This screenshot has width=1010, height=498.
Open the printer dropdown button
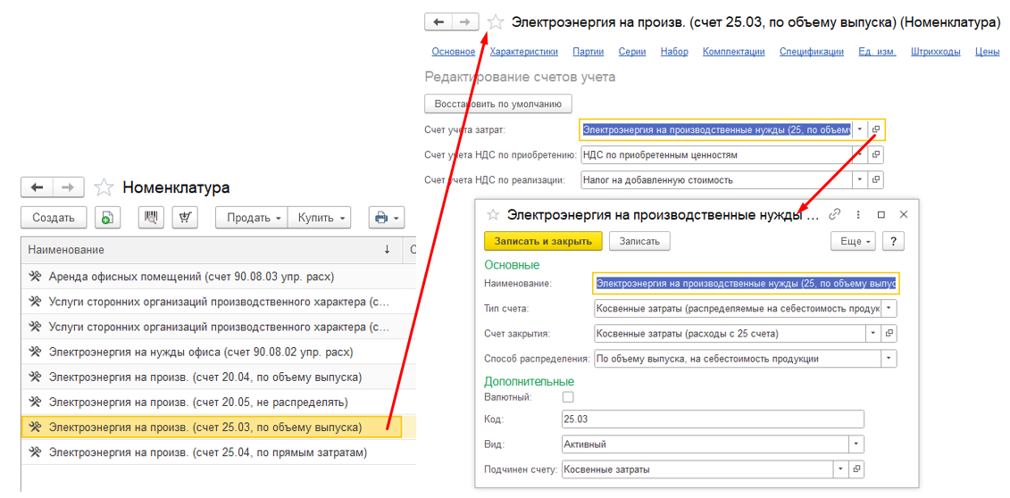click(386, 218)
